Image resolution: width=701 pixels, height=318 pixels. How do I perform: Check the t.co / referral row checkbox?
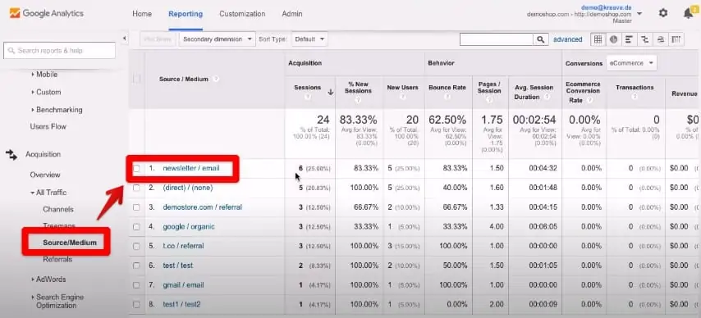pyautogui.click(x=137, y=246)
